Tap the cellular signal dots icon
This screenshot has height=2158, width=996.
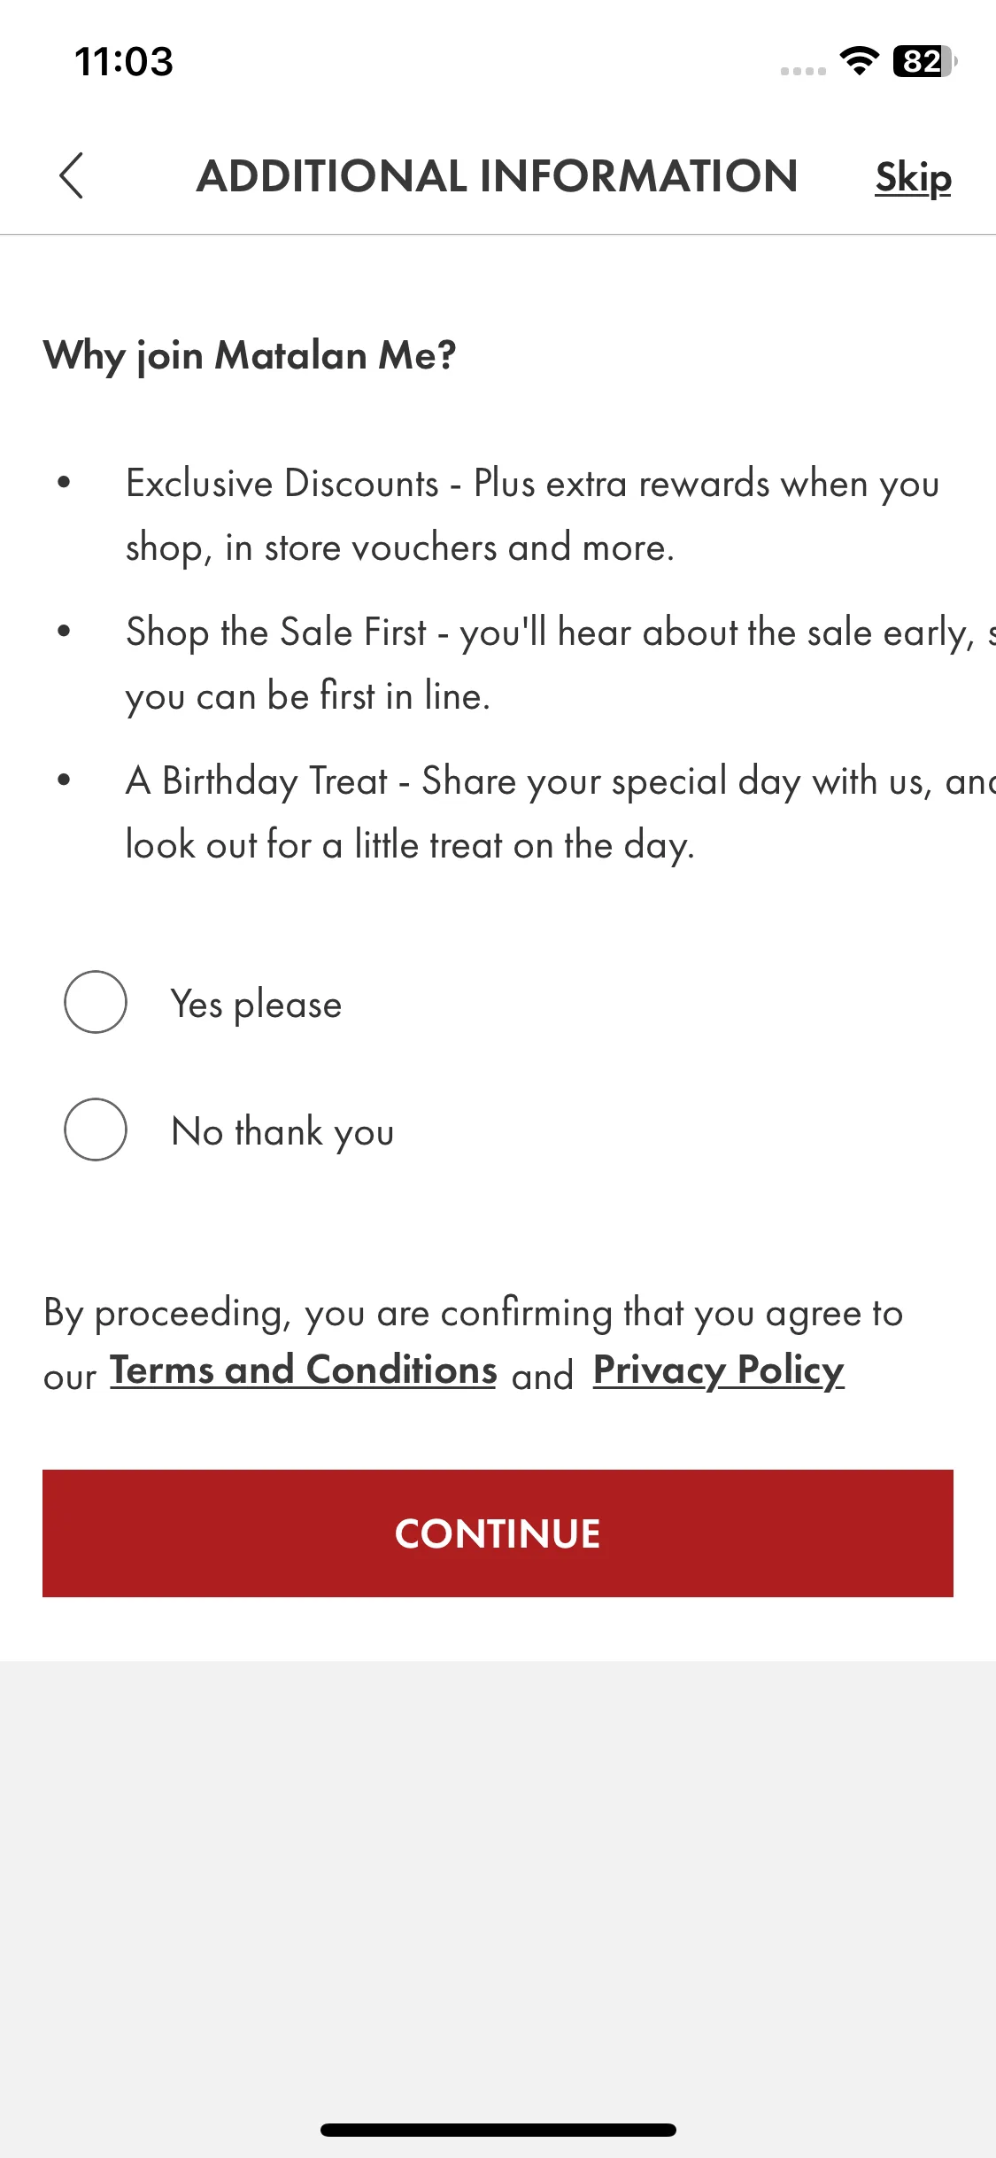click(803, 71)
